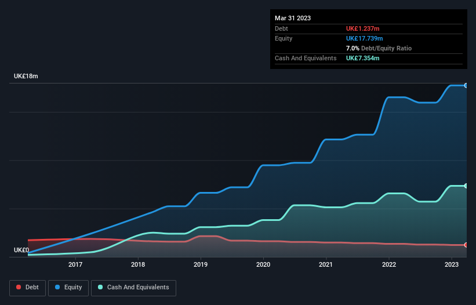Click the Mar 31 2023 tooltip date
The height and width of the screenshot is (305, 476).
(x=293, y=18)
